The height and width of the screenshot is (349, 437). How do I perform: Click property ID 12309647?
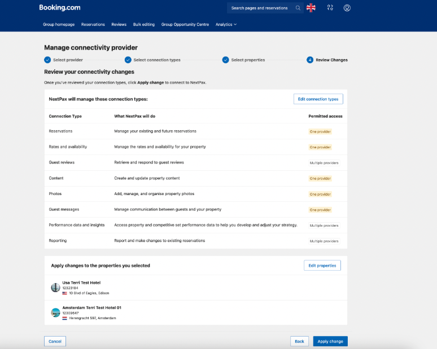pyautogui.click(x=71, y=313)
